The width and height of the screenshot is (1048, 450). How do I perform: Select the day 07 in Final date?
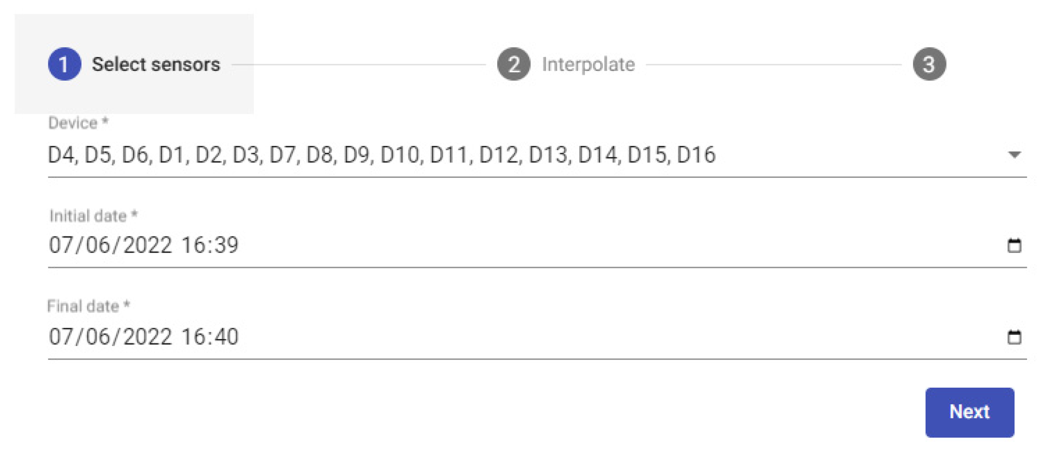point(61,337)
